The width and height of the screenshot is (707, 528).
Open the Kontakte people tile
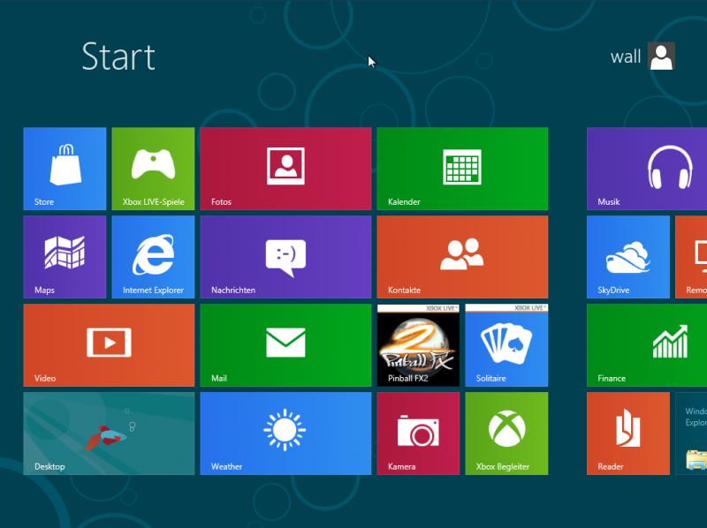[x=462, y=257]
